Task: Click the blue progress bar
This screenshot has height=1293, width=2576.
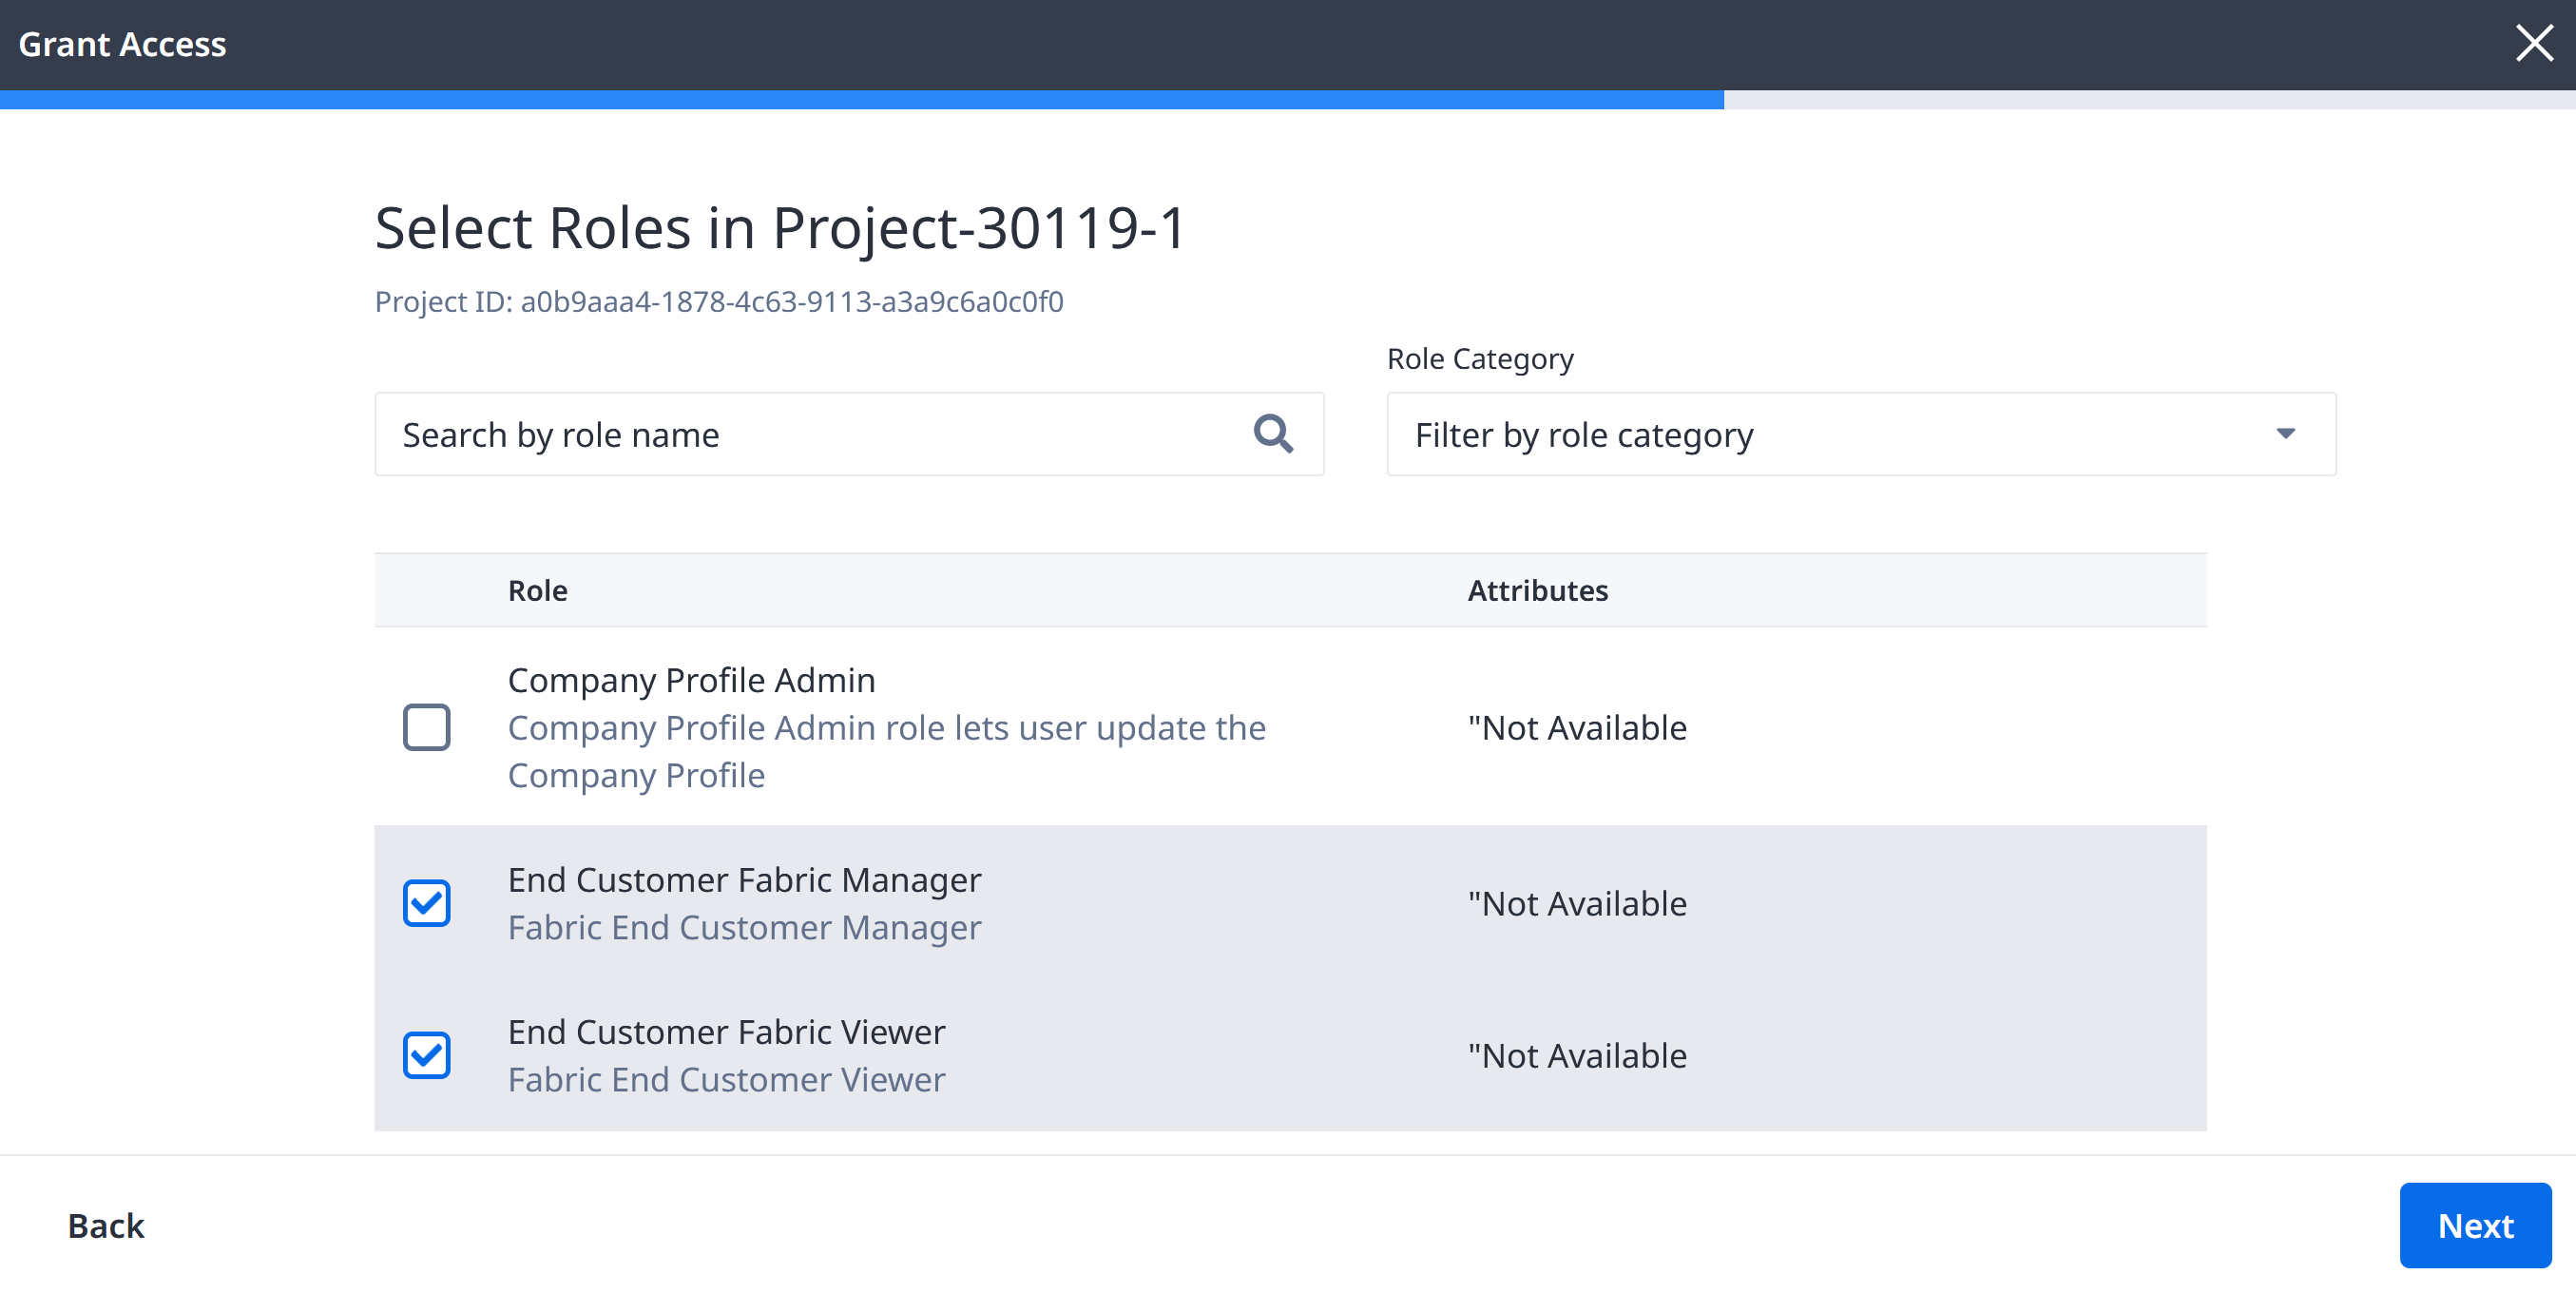Action: tap(862, 99)
